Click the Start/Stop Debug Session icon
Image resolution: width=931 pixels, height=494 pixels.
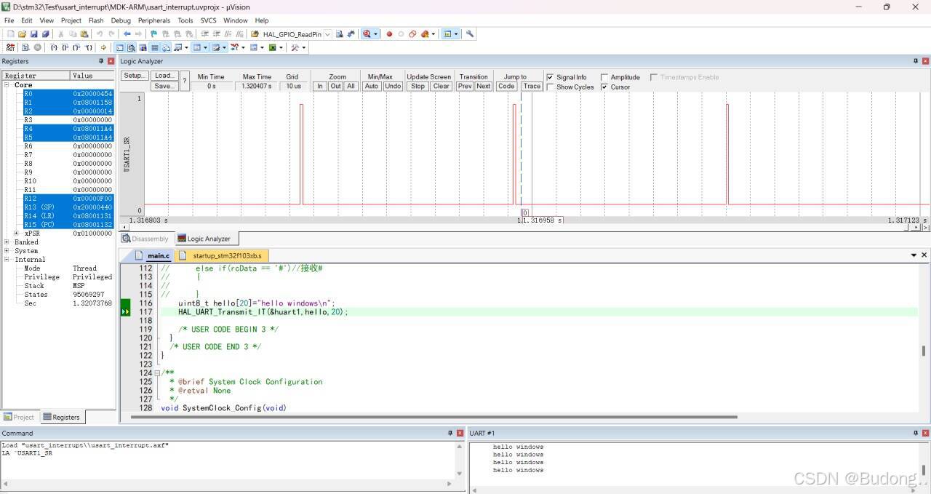pyautogui.click(x=368, y=33)
